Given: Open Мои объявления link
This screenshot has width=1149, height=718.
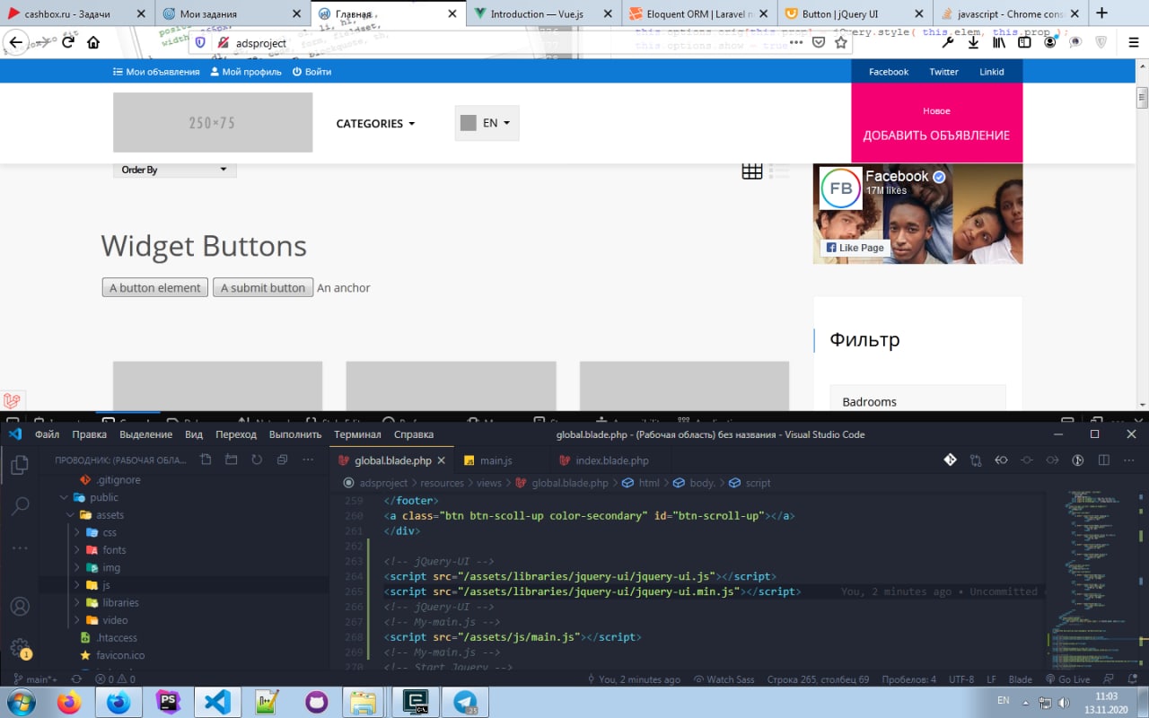Looking at the screenshot, I should click(x=156, y=72).
